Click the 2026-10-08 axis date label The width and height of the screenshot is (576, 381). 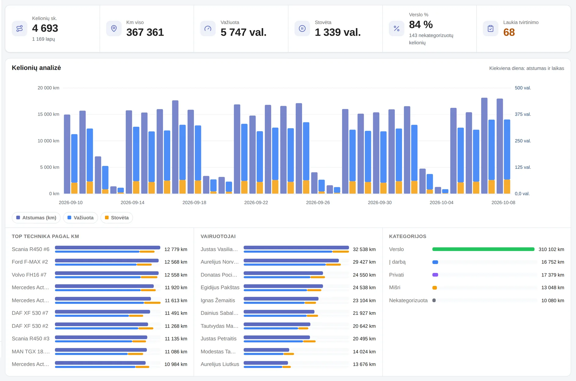503,203
